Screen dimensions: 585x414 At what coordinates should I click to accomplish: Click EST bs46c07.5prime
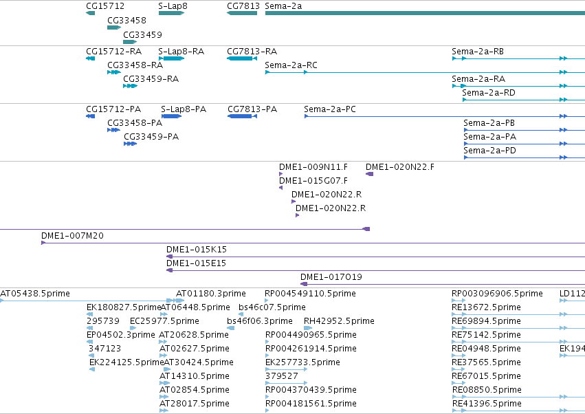point(272,307)
